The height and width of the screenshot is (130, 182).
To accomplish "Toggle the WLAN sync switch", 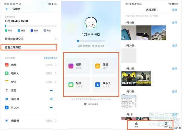I will 53,107.
